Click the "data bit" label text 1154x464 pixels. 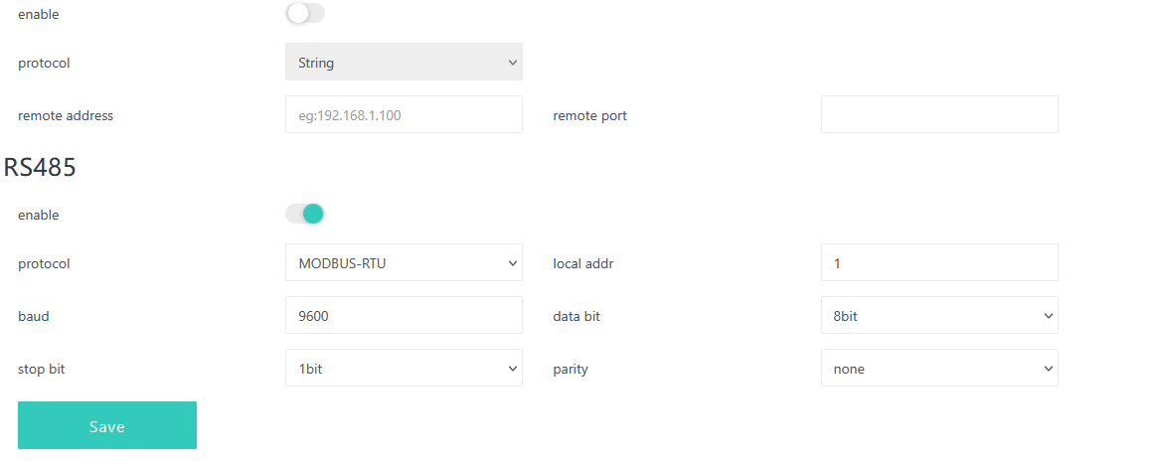pos(577,317)
